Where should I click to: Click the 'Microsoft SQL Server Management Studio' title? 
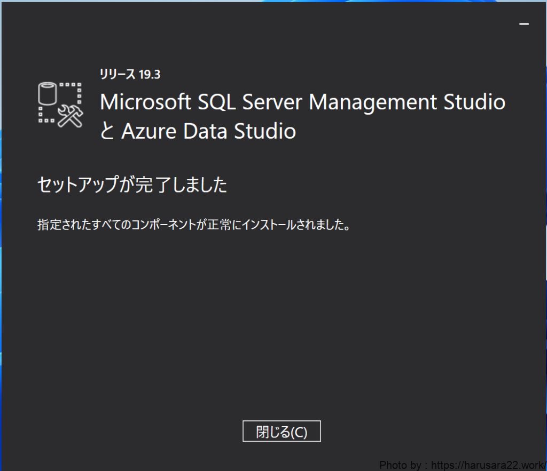302,102
